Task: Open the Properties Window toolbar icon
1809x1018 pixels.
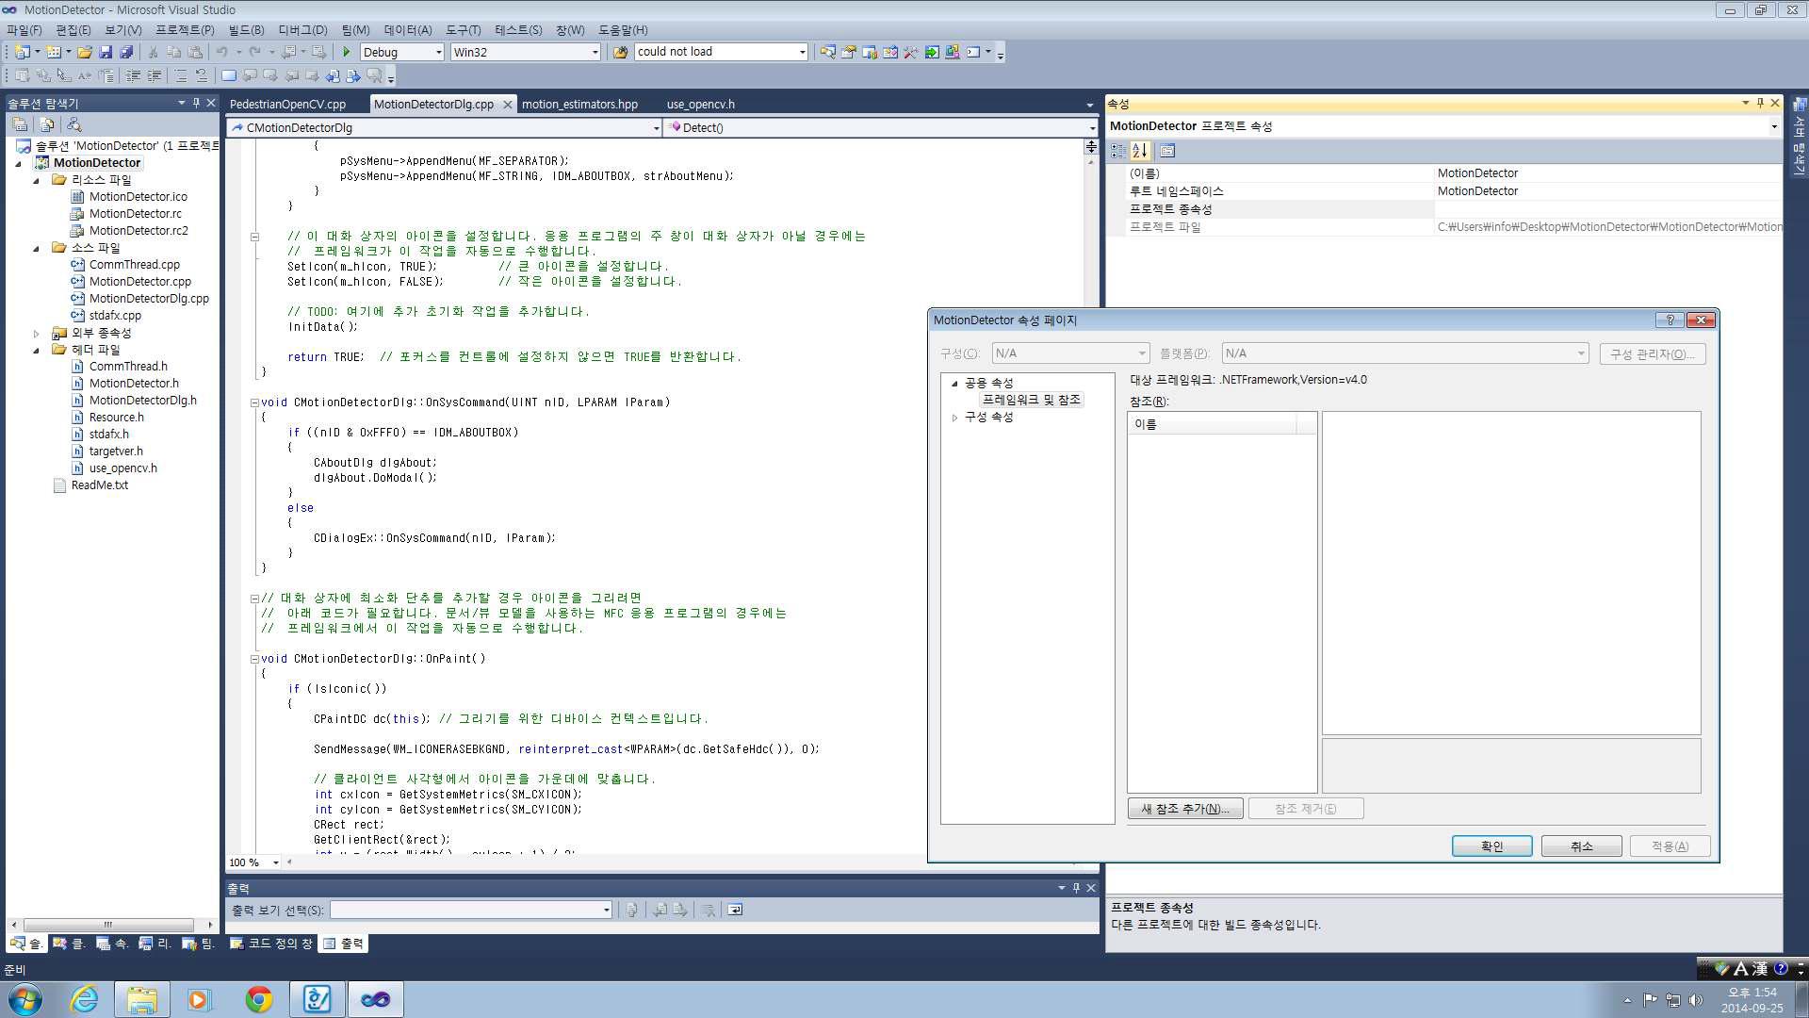Action: pyautogui.click(x=848, y=53)
